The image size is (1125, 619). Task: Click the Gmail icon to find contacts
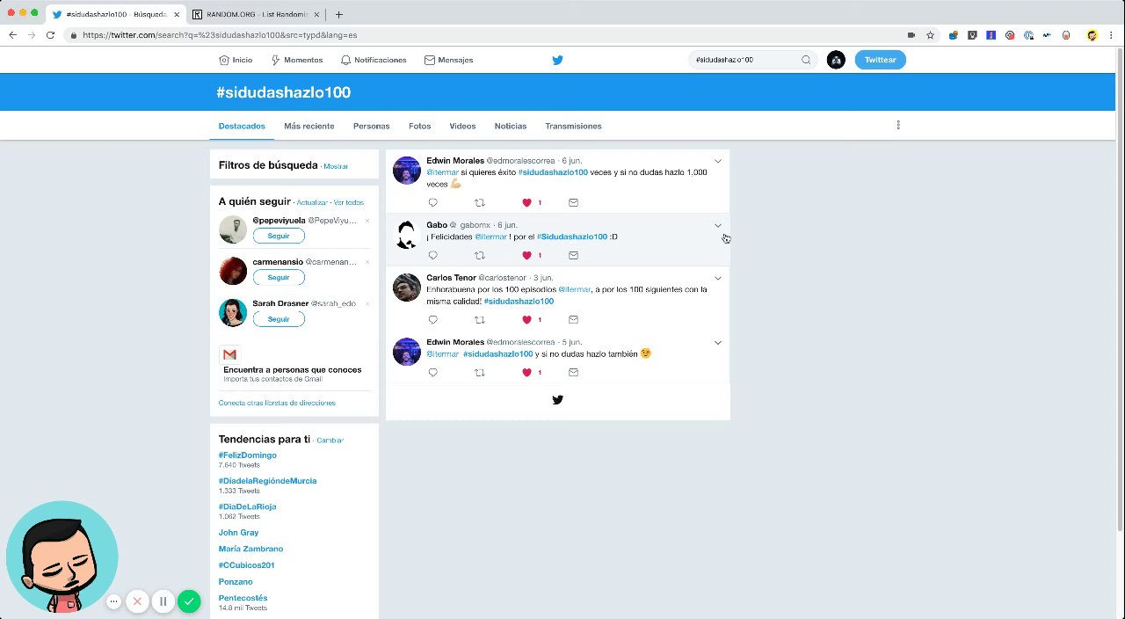[229, 354]
